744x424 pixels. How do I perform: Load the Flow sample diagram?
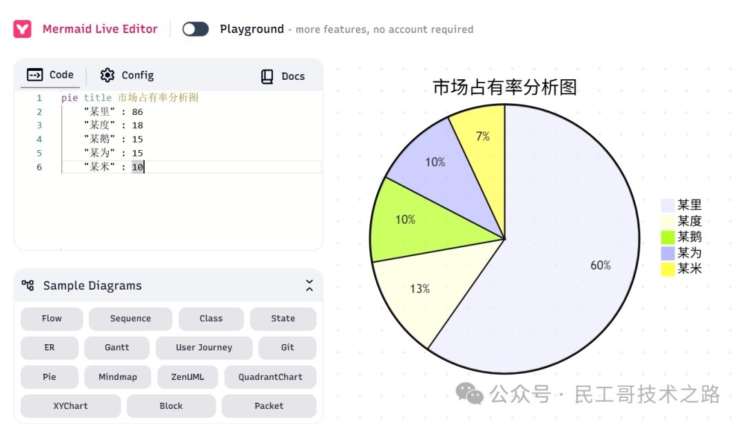[52, 319]
